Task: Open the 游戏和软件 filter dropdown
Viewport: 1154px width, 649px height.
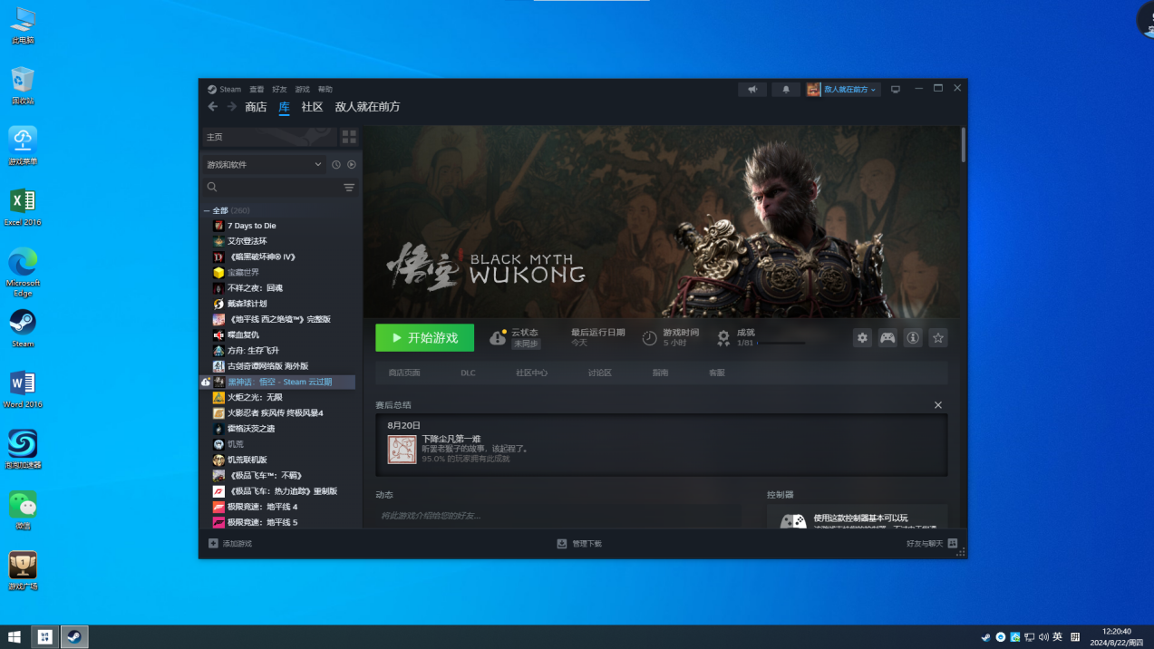Action: pos(263,165)
